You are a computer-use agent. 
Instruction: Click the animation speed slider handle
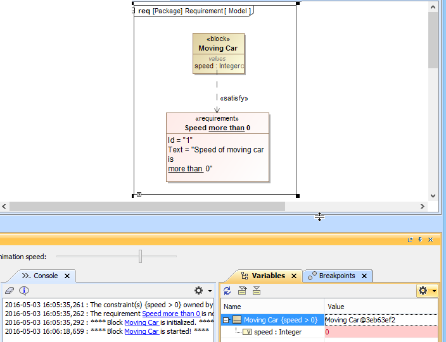[x=140, y=256]
